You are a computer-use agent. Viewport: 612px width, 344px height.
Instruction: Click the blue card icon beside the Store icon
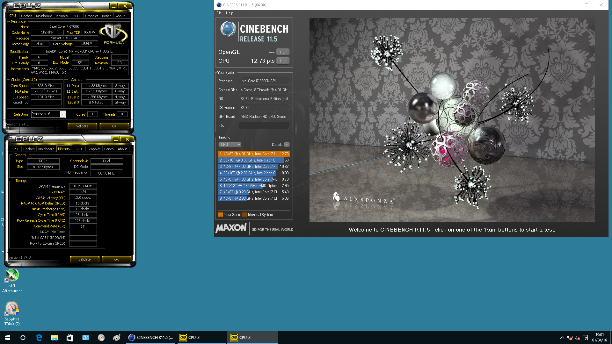pyautogui.click(x=85, y=338)
